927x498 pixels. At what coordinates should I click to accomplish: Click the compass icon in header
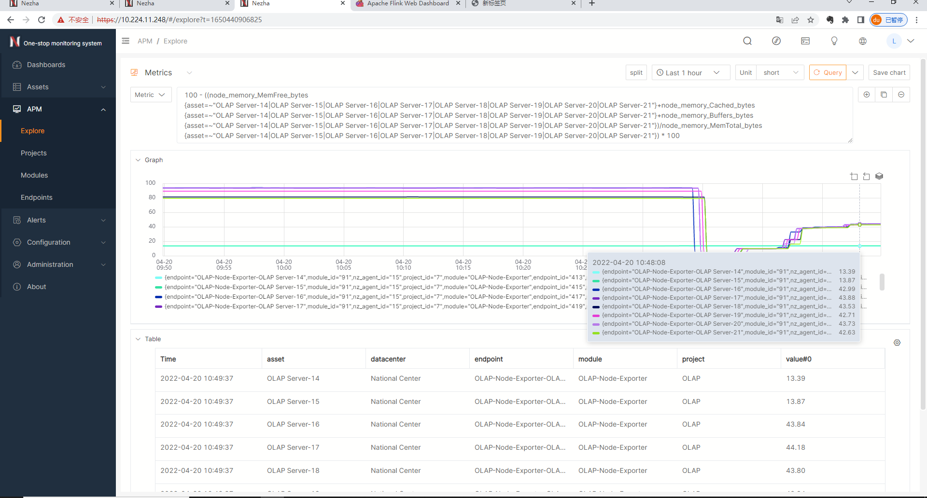coord(776,41)
